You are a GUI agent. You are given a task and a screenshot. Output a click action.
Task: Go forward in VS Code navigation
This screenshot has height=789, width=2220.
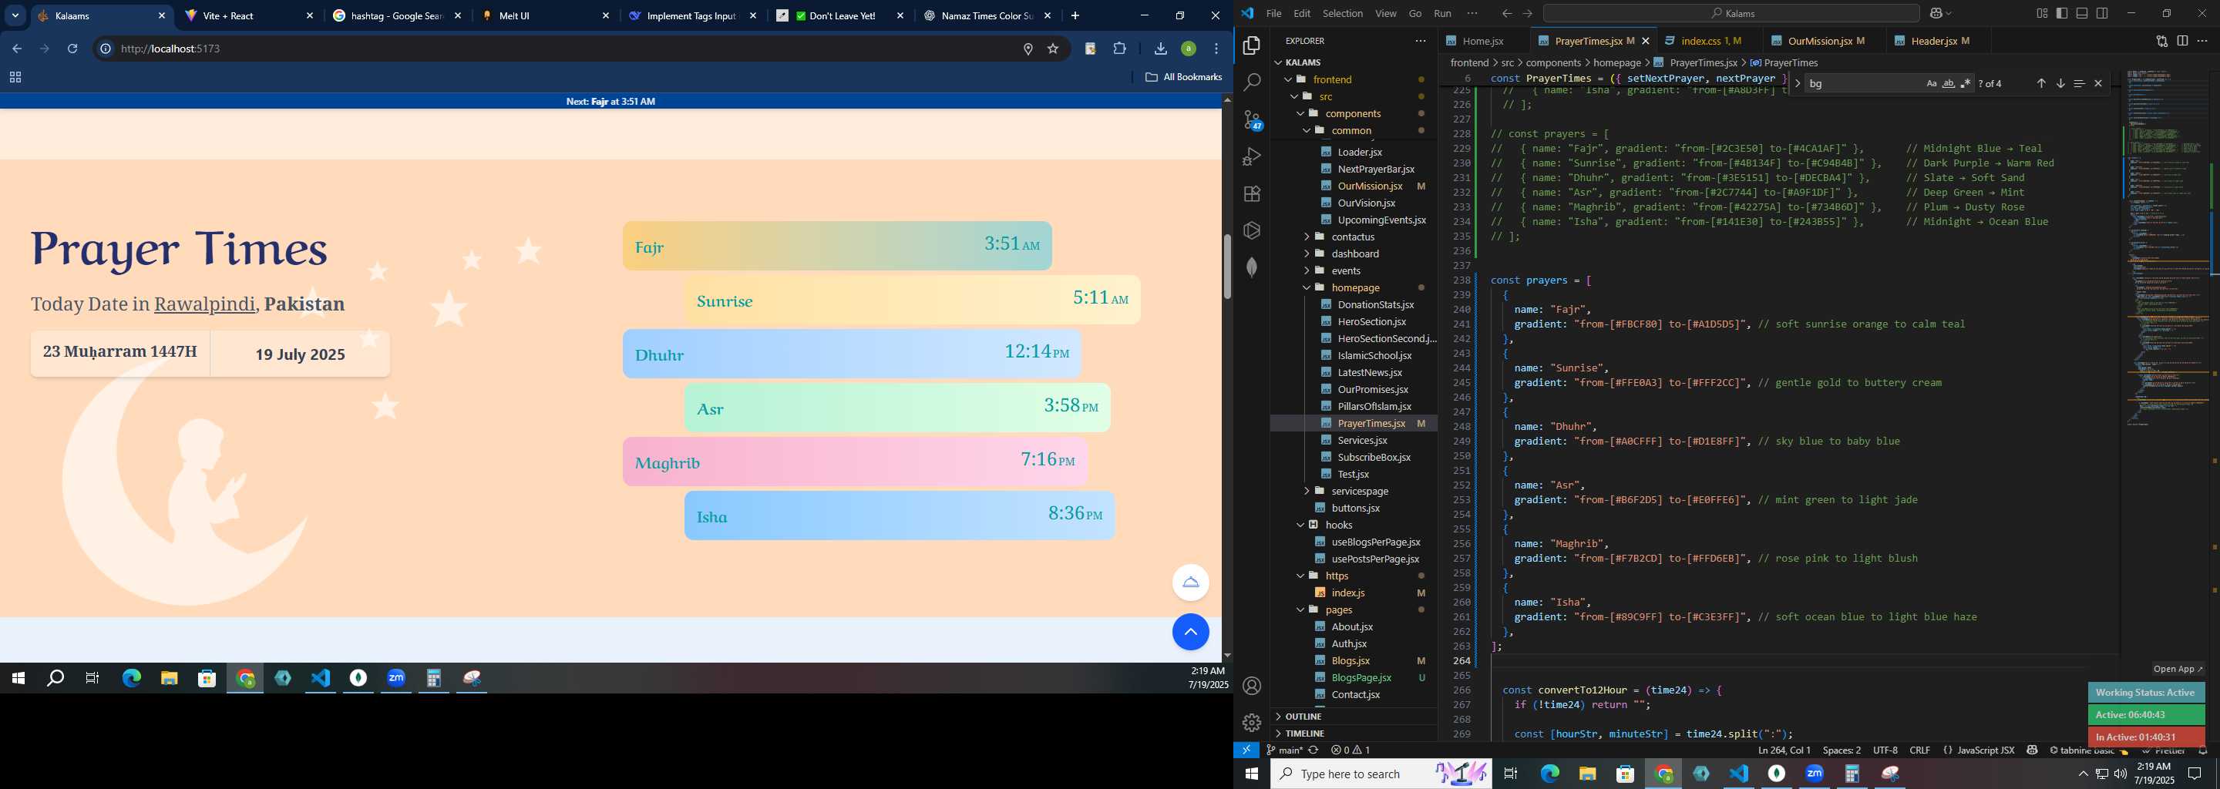(1527, 14)
